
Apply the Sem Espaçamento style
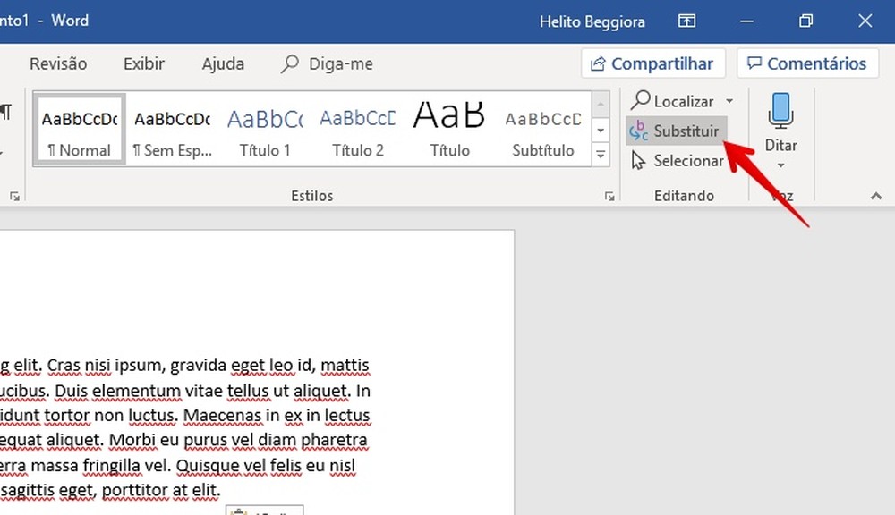(173, 129)
